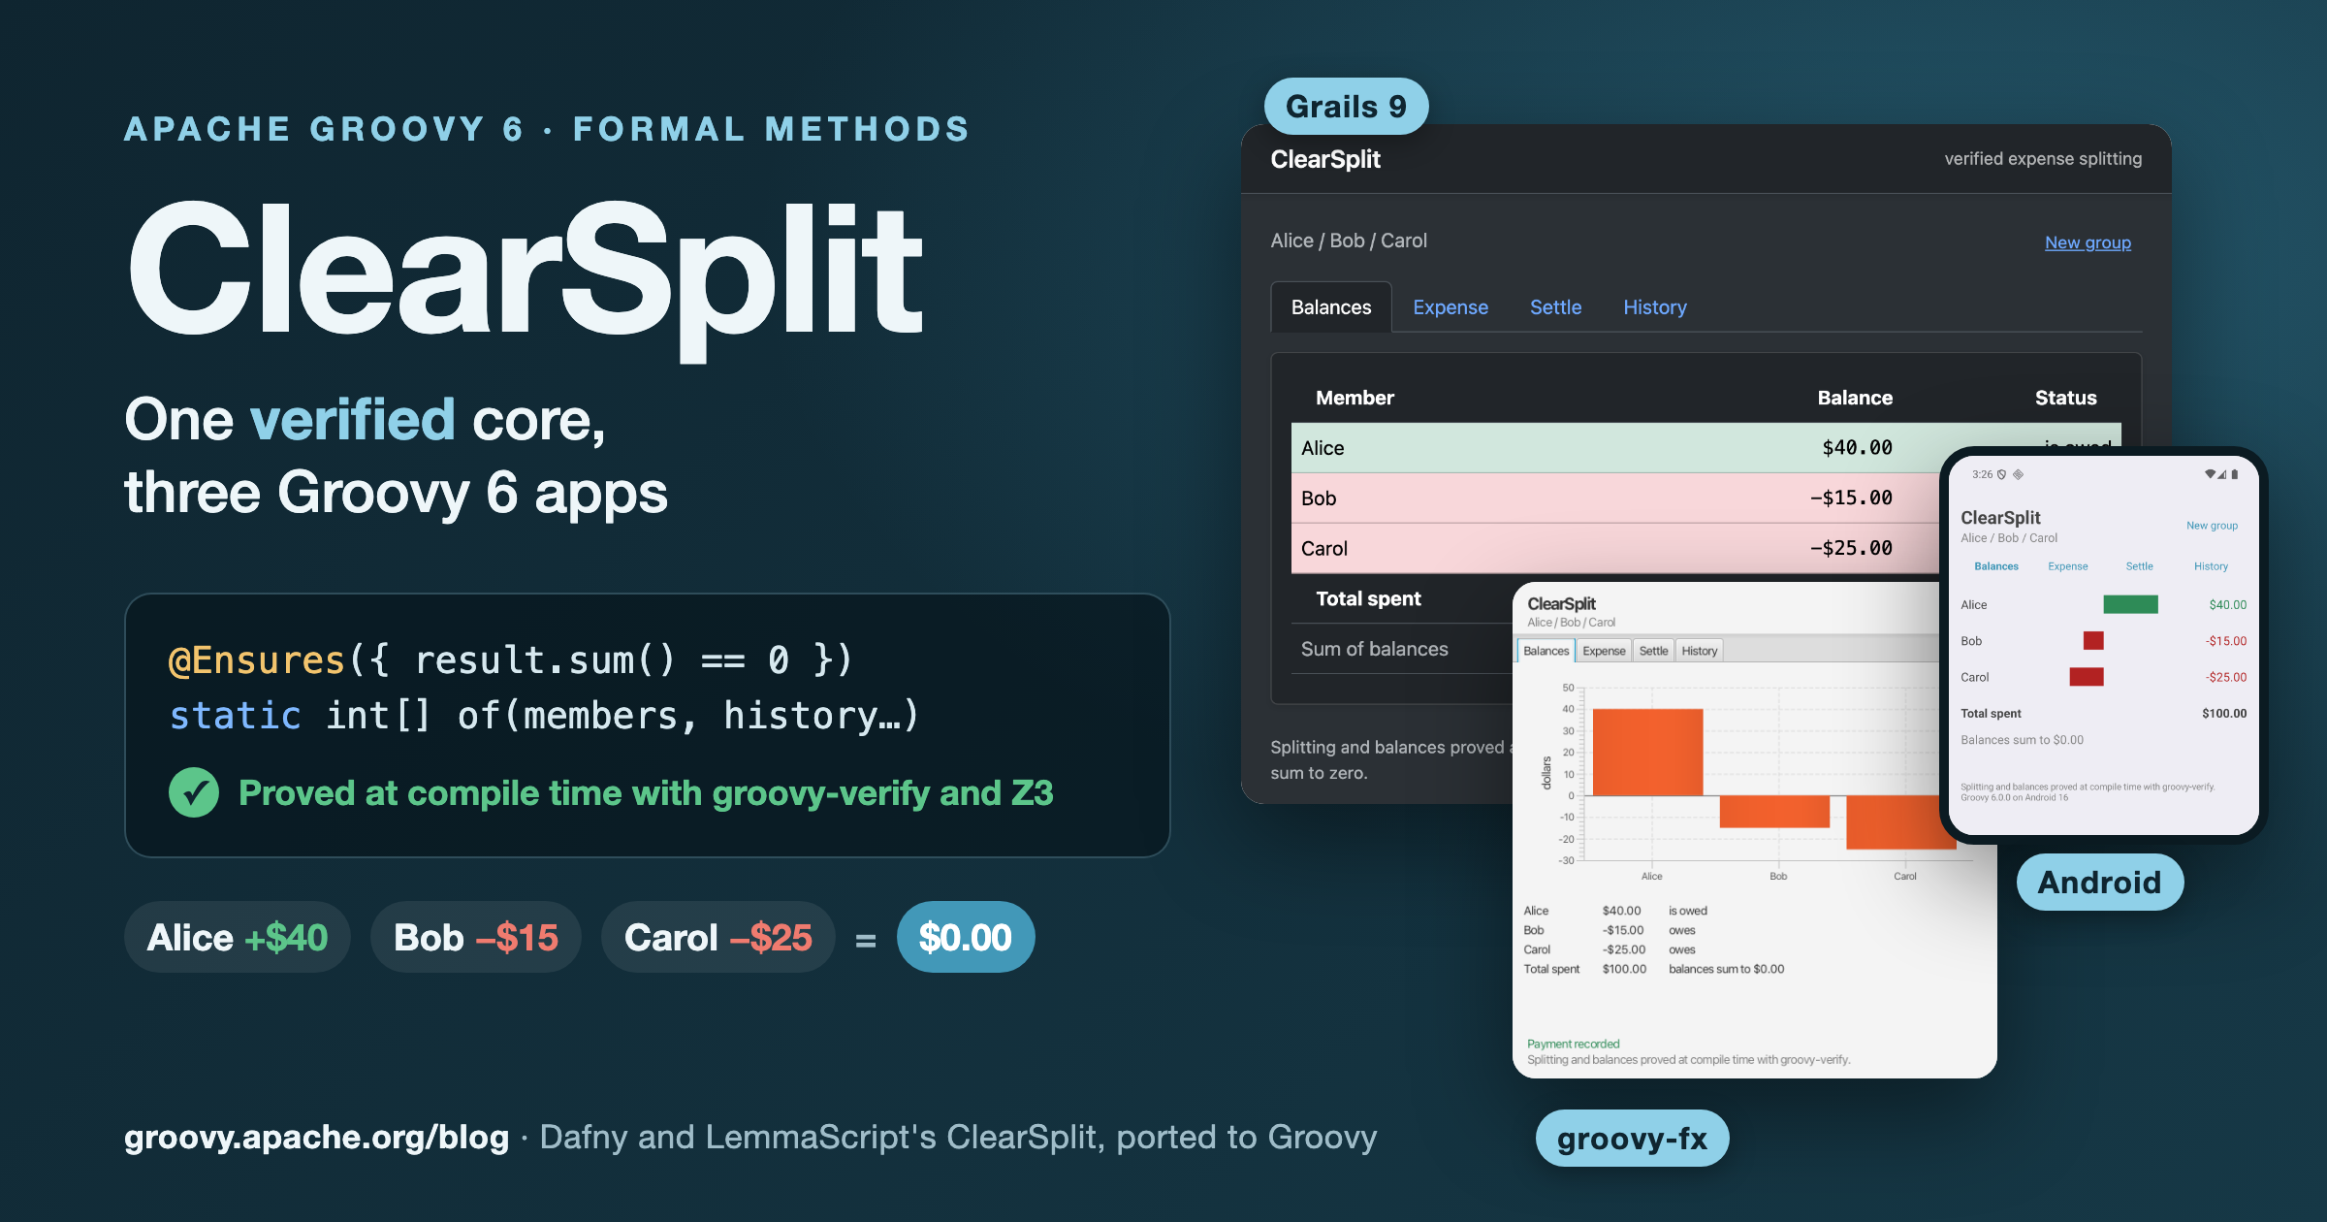Click the Alice +$40 pill

238,937
